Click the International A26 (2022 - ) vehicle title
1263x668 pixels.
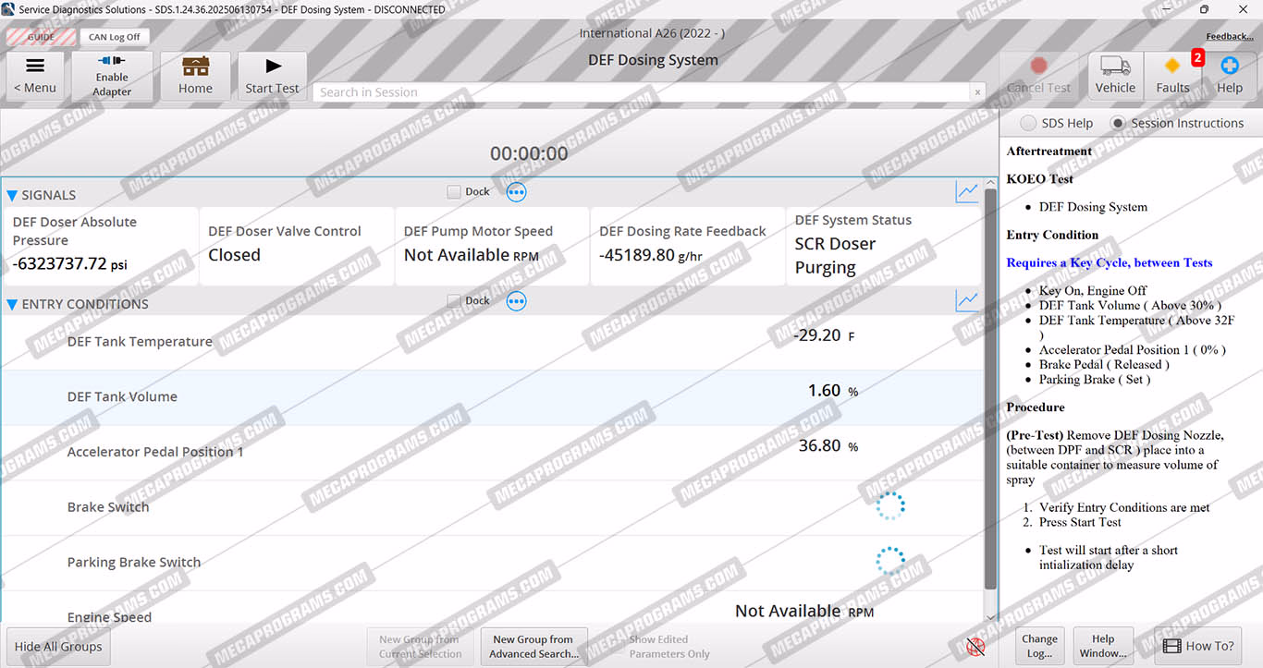(x=652, y=33)
